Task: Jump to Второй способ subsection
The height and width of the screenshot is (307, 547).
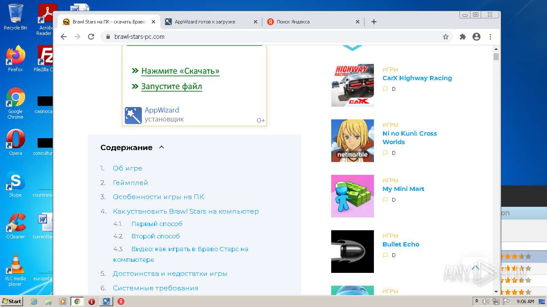Action: click(x=156, y=236)
